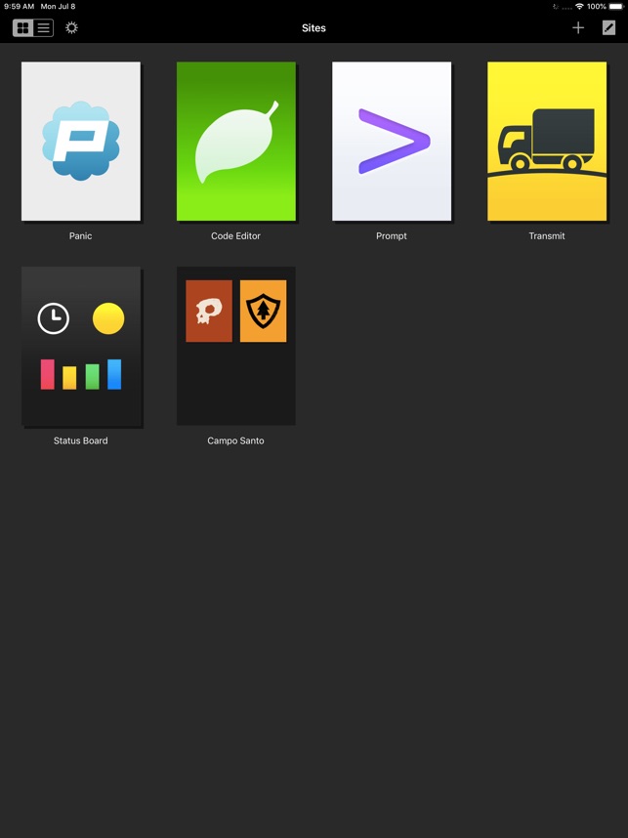Tap the clock time 9:59 AM
628x838 pixels.
(x=20, y=7)
